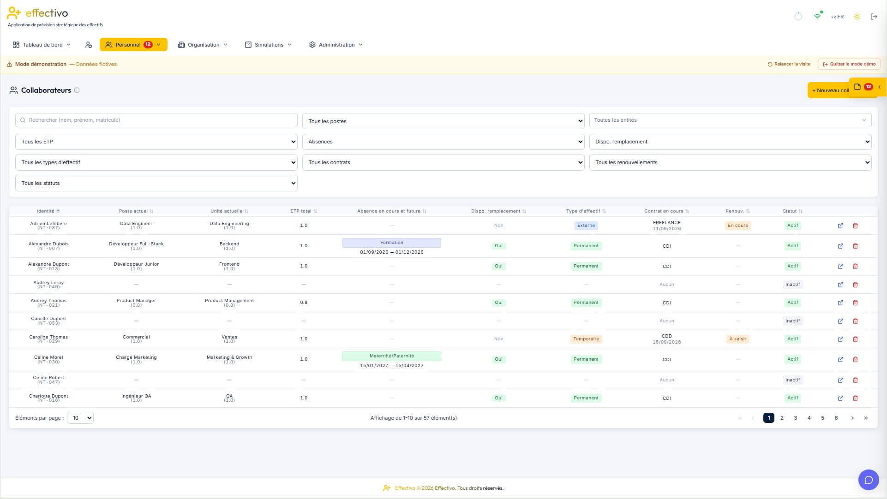Delete Adrien Lefebvre using the trash icon
The height and width of the screenshot is (499, 887).
[855, 226]
